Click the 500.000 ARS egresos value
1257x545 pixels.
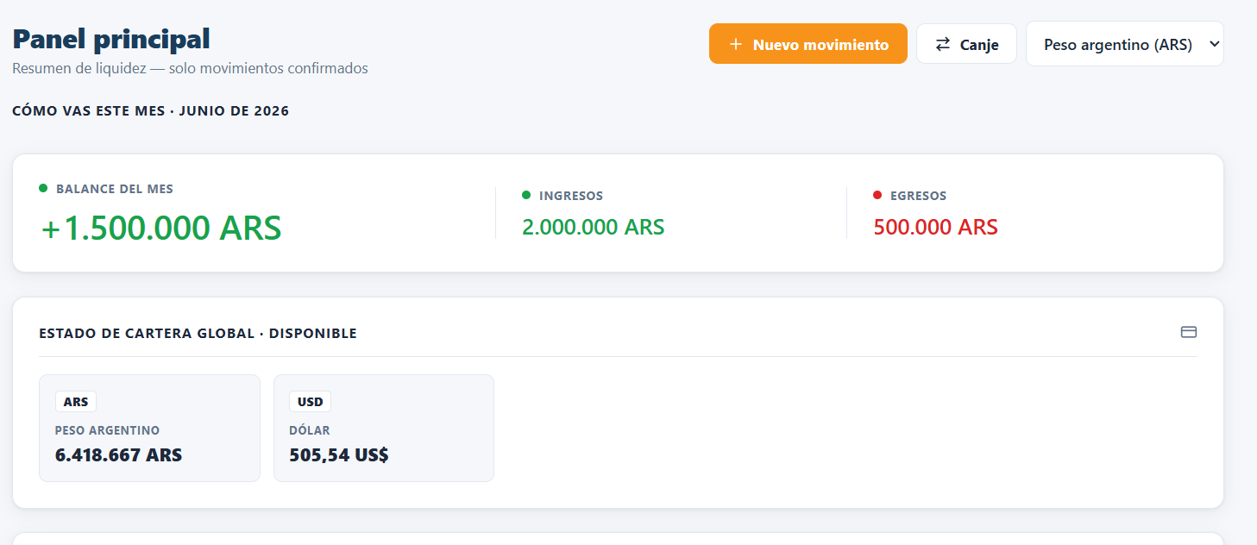(x=935, y=228)
